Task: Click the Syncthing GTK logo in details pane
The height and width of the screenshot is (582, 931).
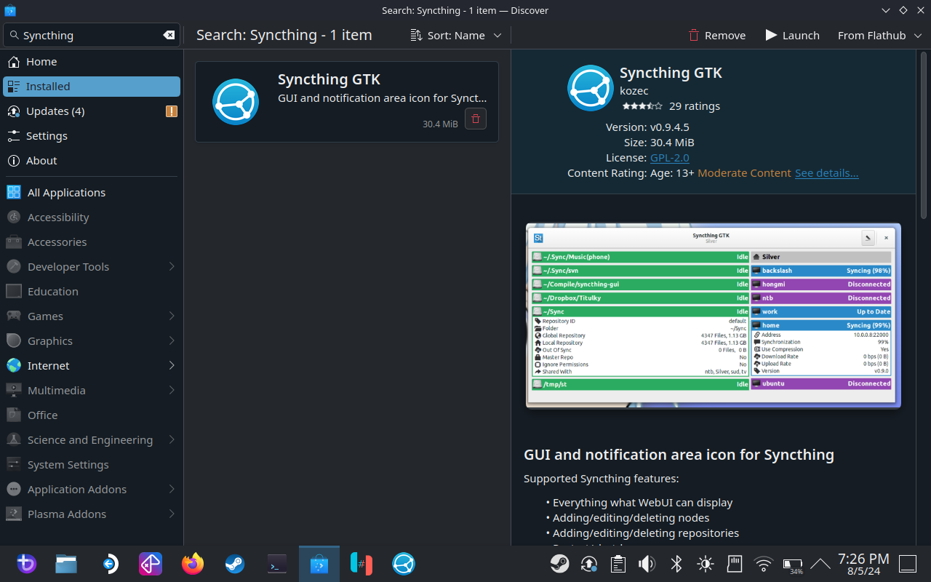Action: pos(591,88)
